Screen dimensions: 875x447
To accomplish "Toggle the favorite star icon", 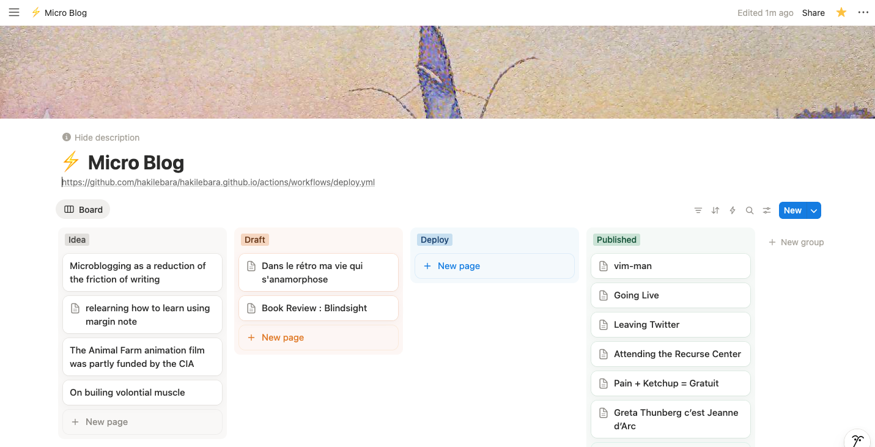I will coord(841,12).
